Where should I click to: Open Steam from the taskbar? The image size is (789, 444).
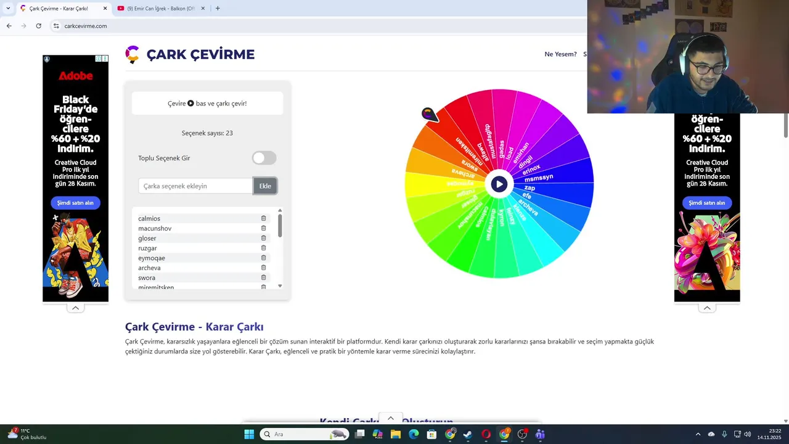coord(468,434)
